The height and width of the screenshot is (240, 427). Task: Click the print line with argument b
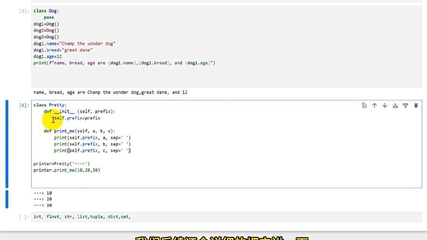92,144
